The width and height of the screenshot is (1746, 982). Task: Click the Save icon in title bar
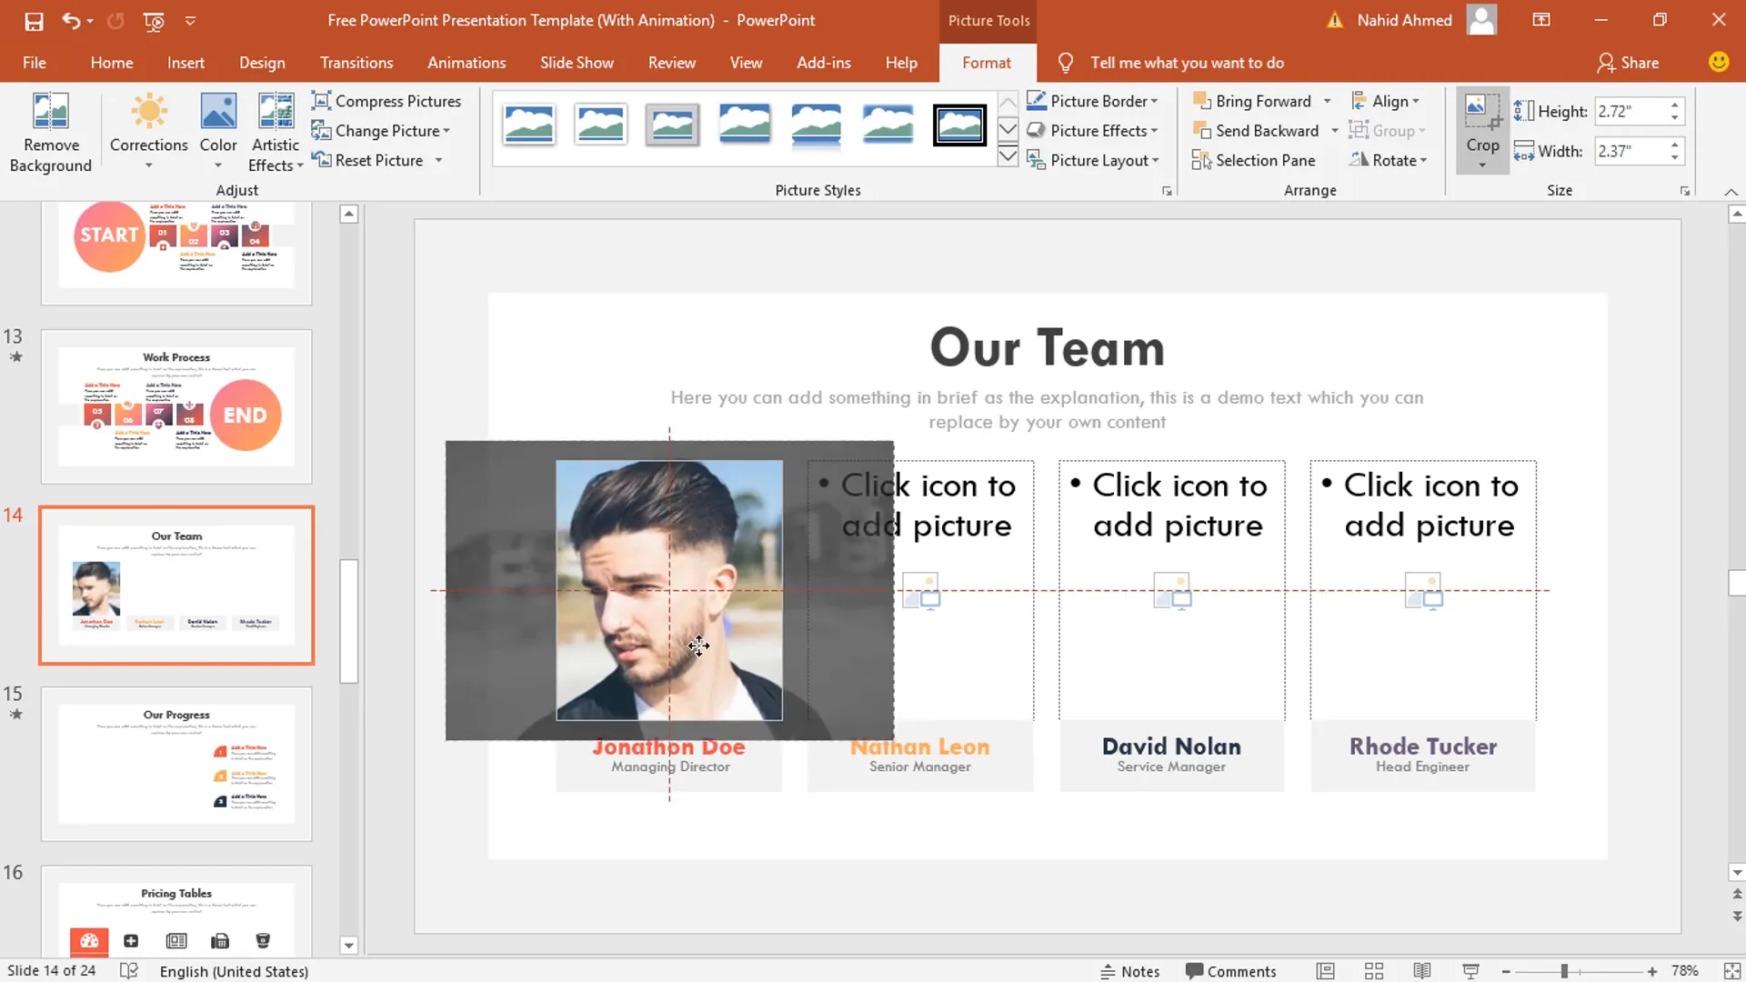(x=34, y=20)
